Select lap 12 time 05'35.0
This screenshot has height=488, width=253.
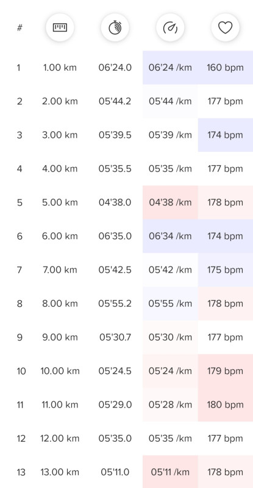tap(115, 439)
